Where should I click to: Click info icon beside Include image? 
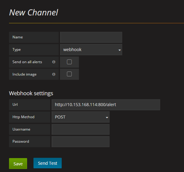(x=54, y=74)
